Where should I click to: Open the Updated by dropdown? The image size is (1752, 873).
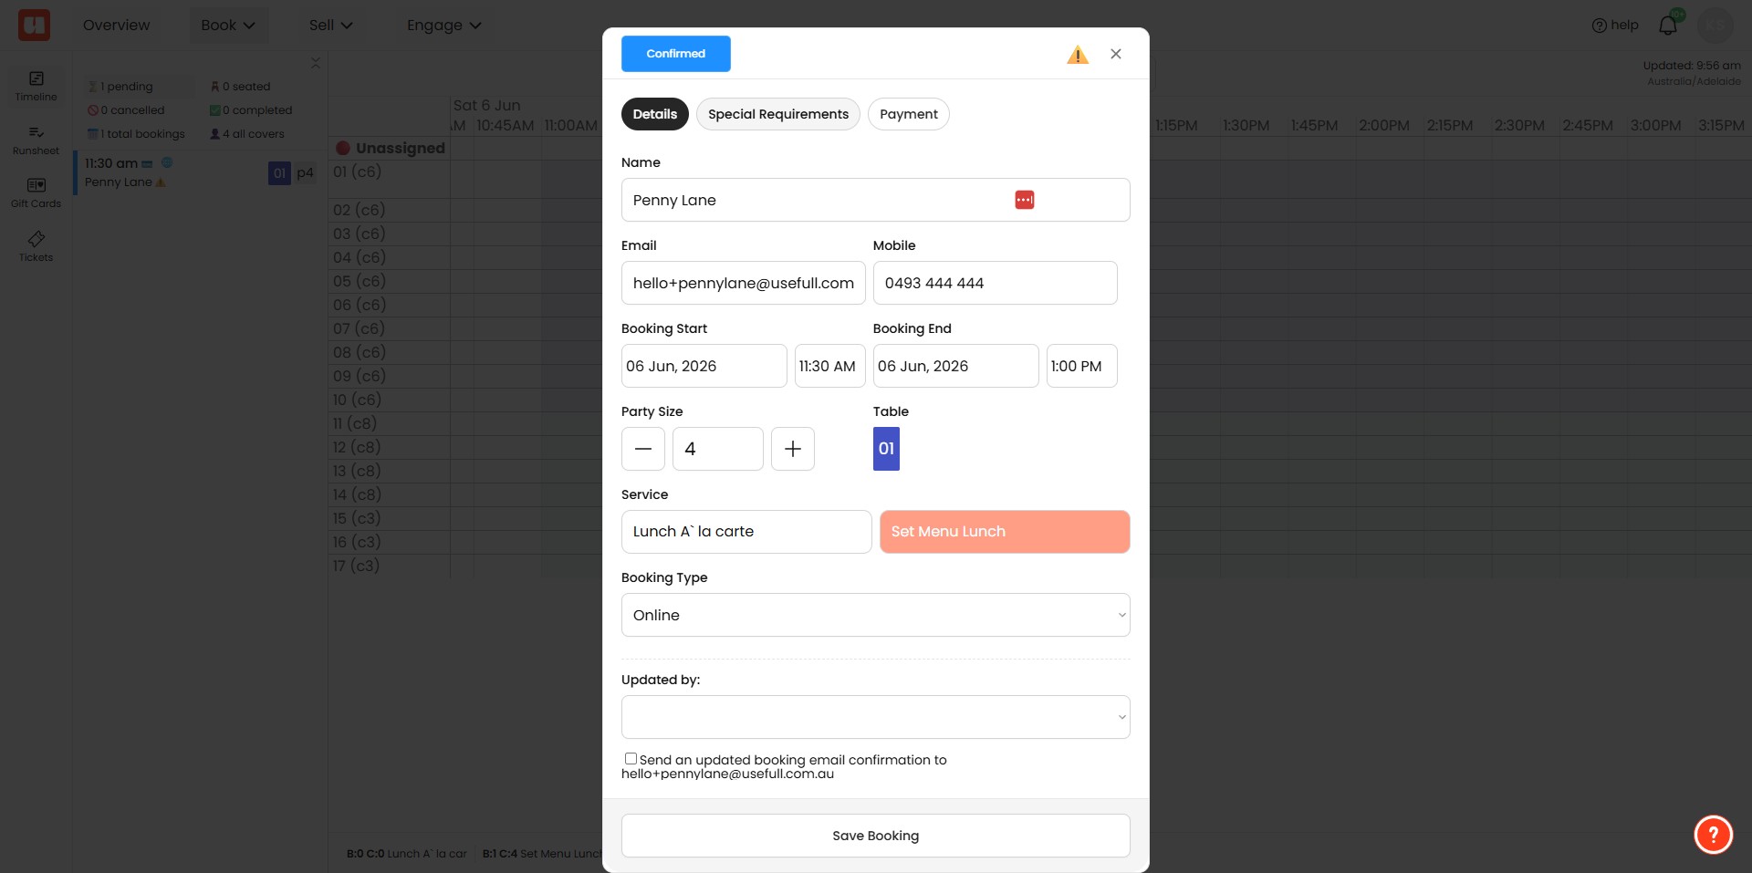click(x=875, y=717)
